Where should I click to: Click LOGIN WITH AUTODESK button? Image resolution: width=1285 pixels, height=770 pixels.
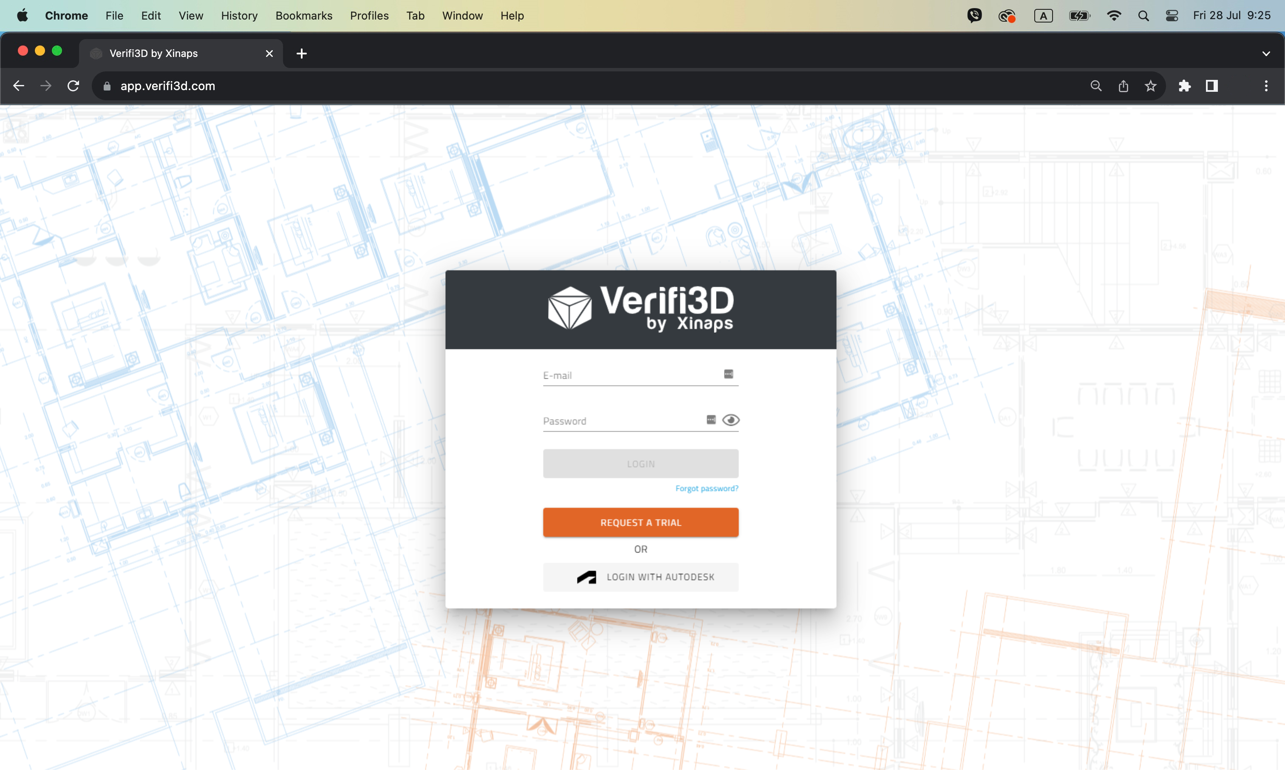pos(641,577)
